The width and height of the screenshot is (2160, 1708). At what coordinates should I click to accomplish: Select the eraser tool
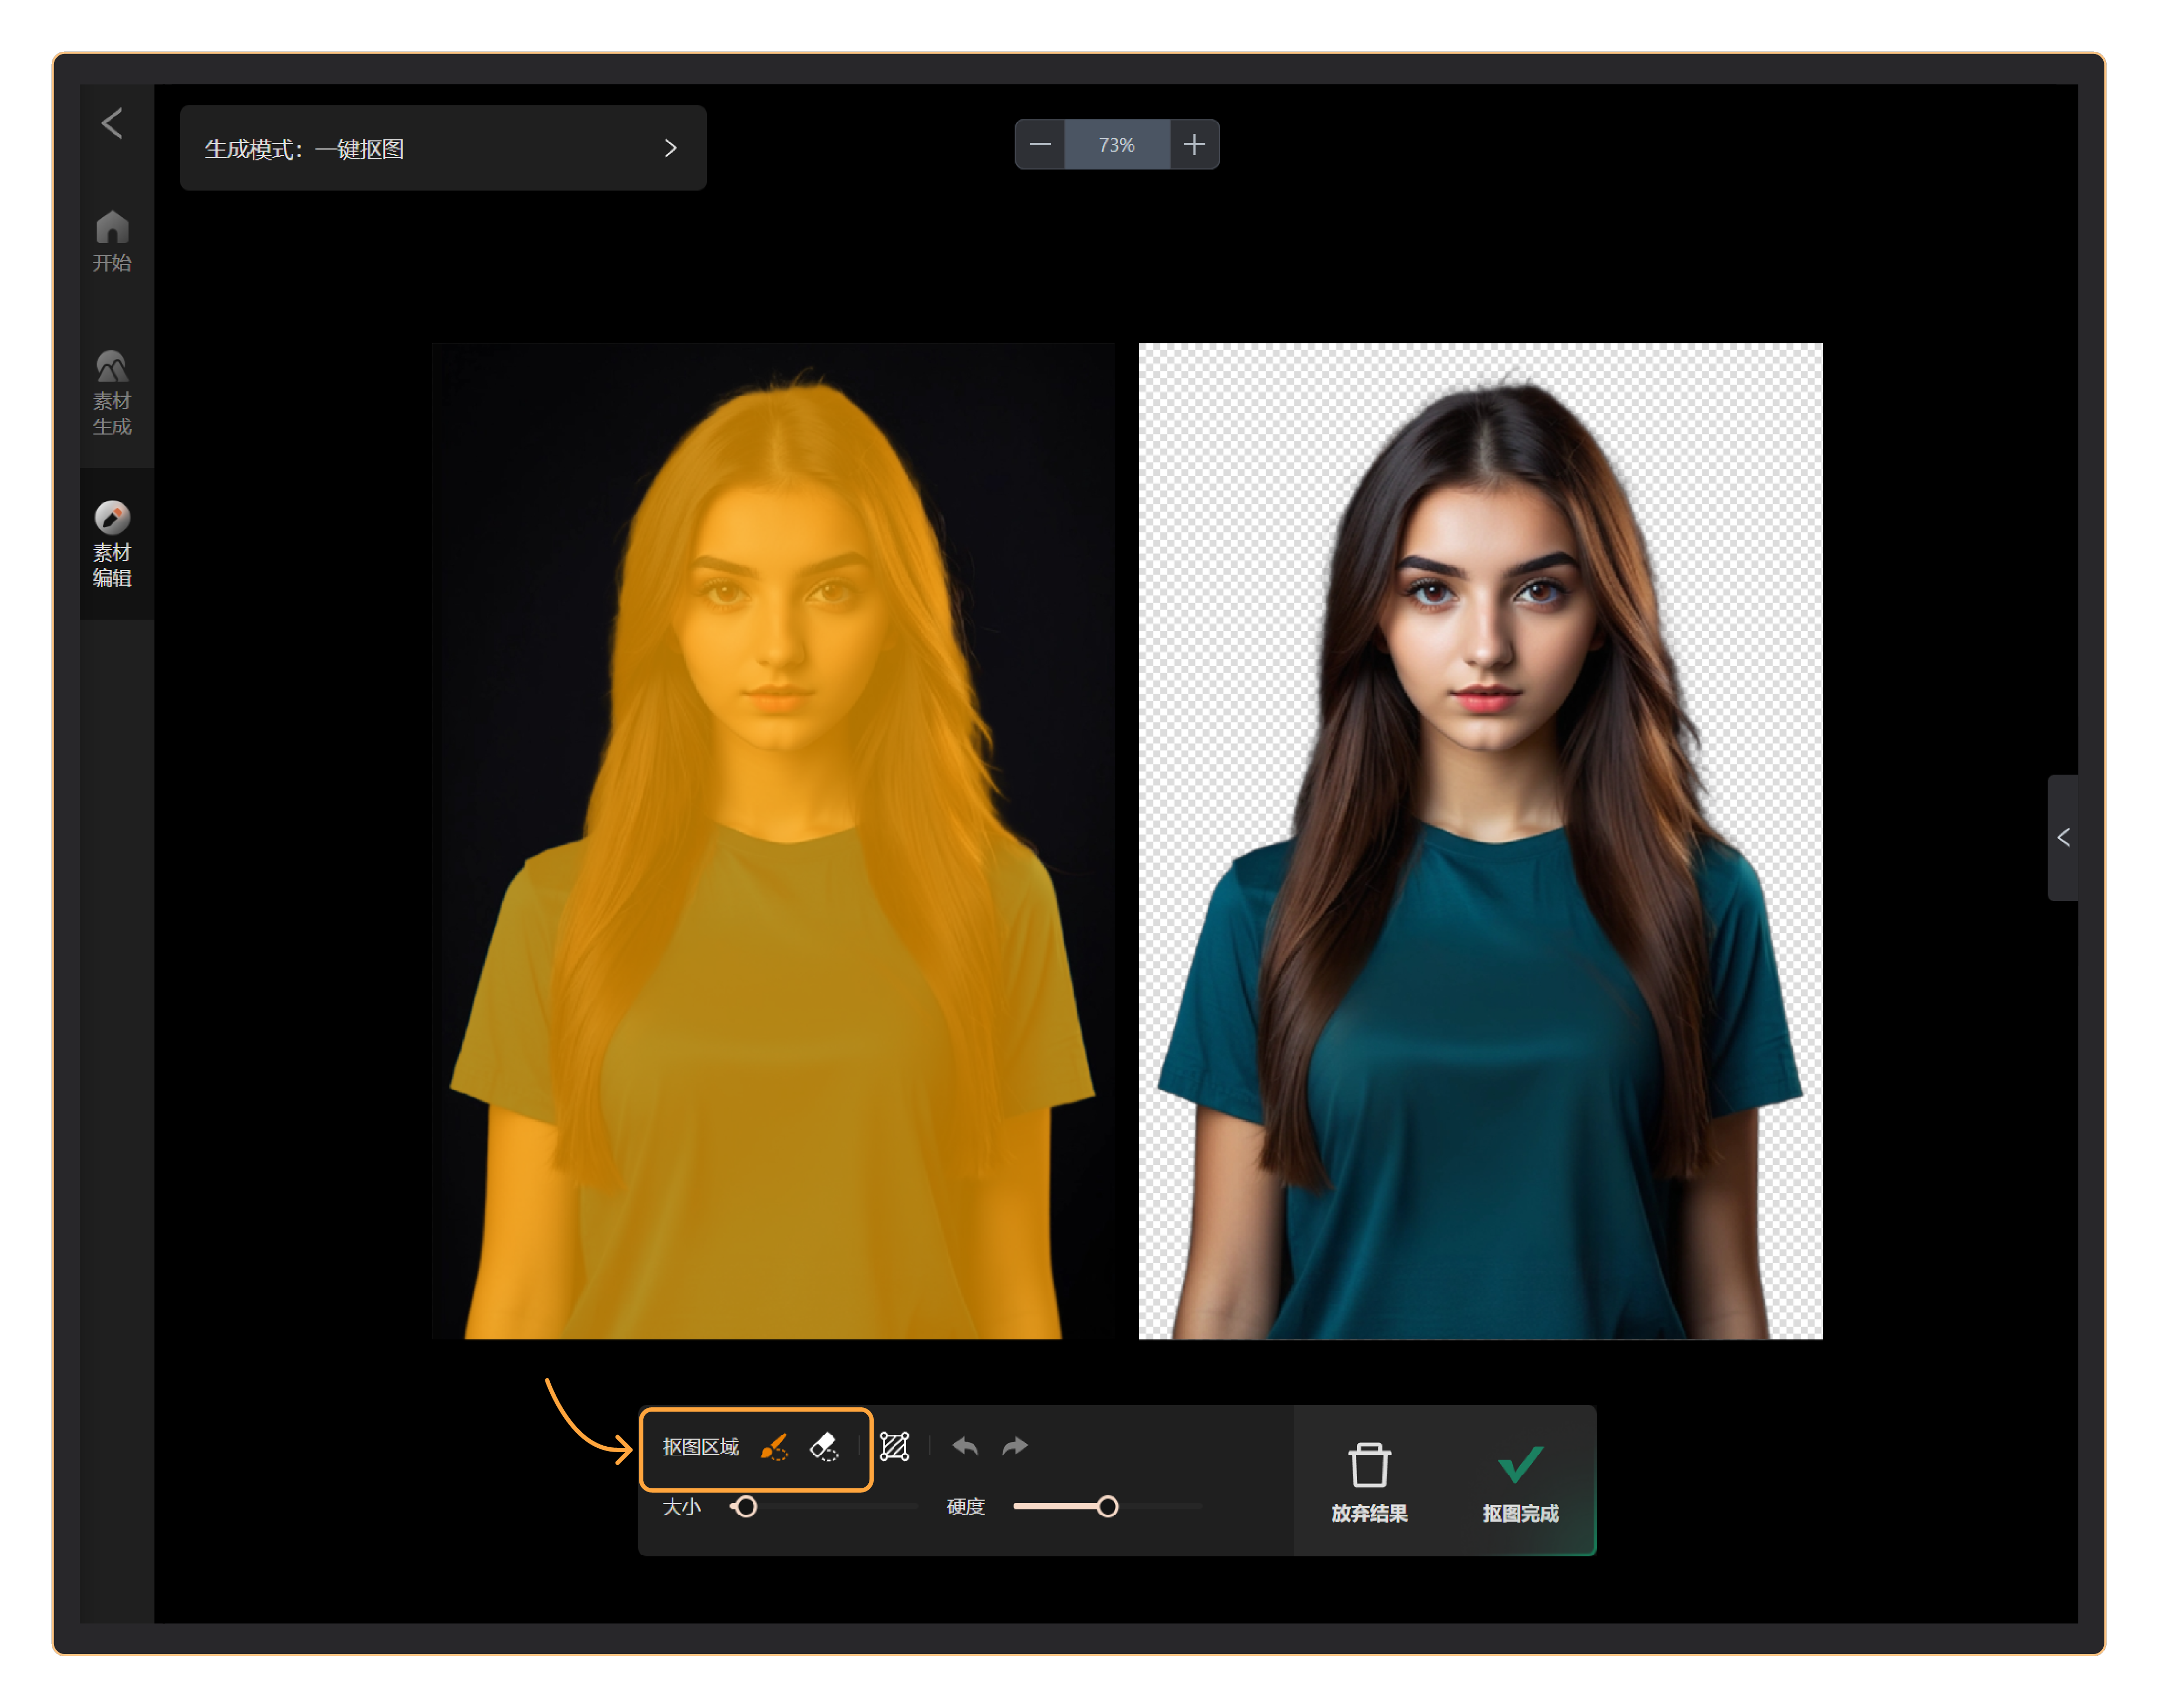(825, 1447)
